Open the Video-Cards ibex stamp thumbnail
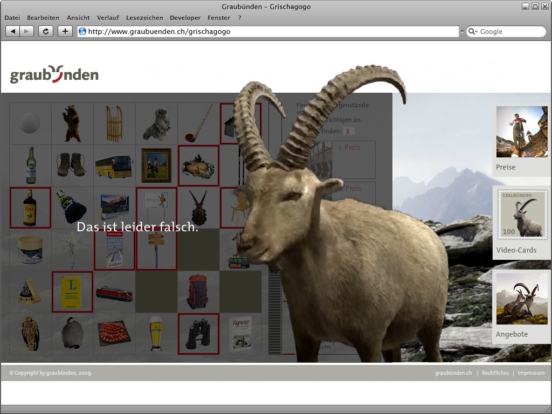552x414 pixels. [x=522, y=215]
